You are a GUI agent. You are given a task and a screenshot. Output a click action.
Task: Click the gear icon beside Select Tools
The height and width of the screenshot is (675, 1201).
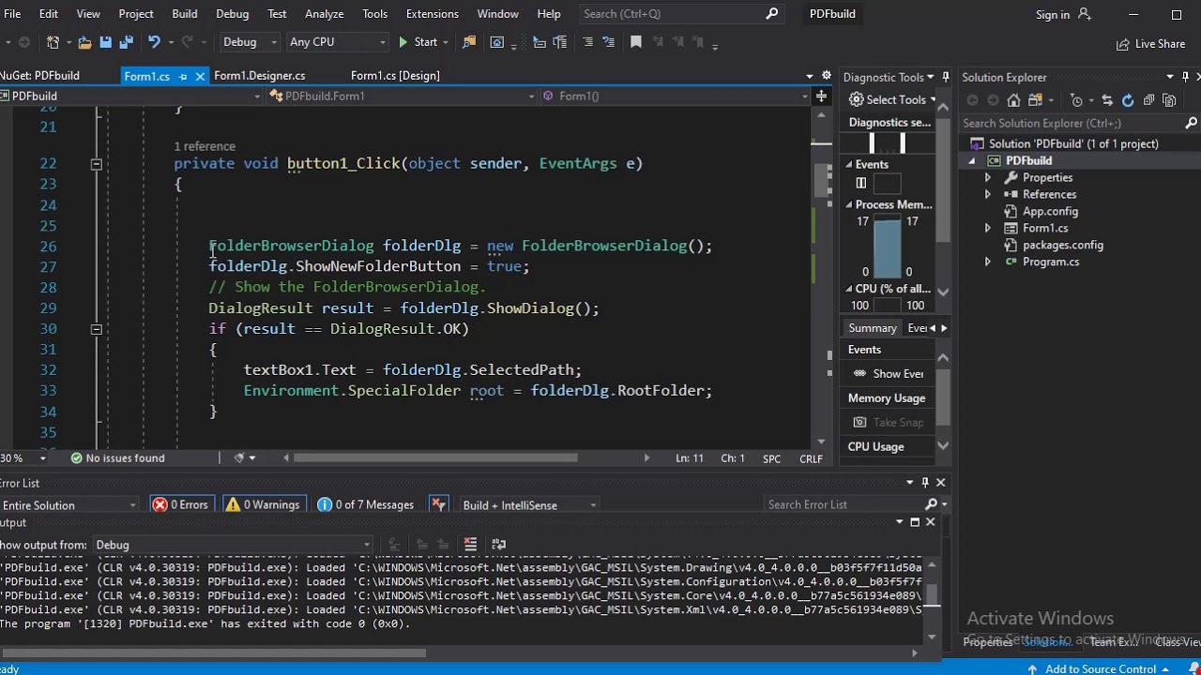pyautogui.click(x=857, y=99)
